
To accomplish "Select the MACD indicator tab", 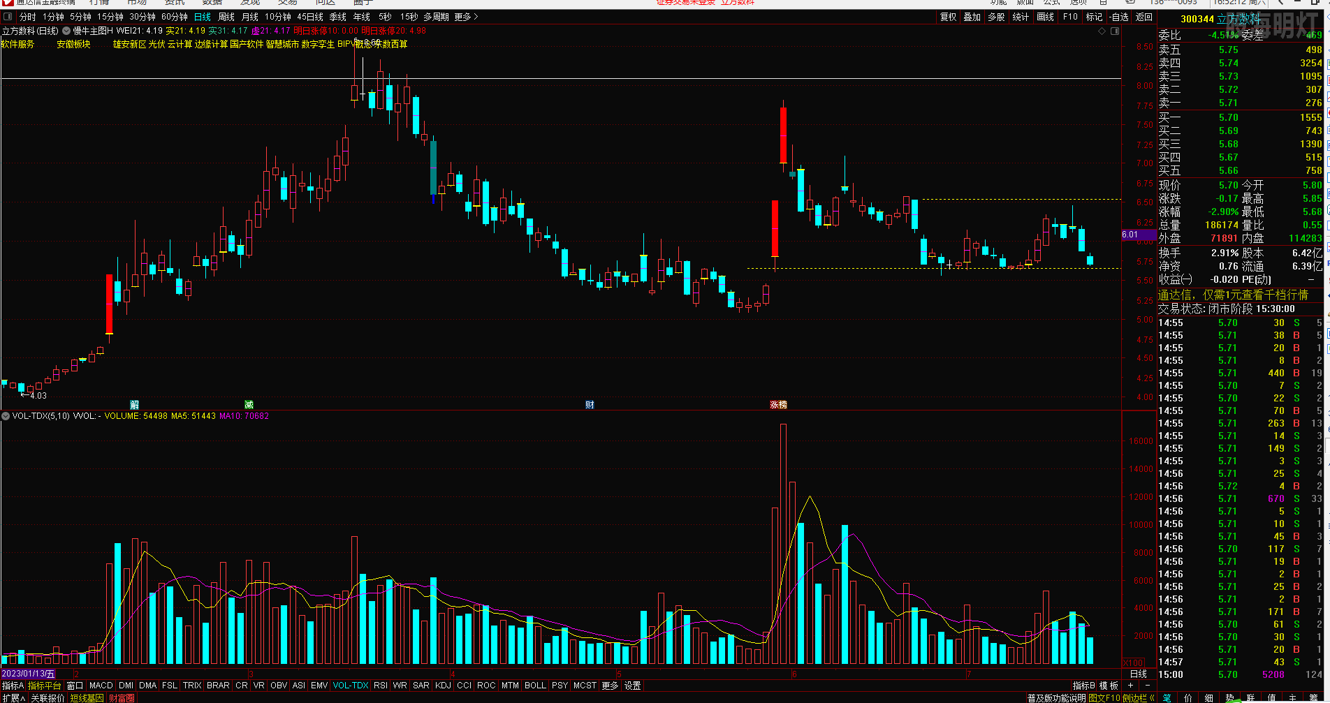I will click(101, 686).
